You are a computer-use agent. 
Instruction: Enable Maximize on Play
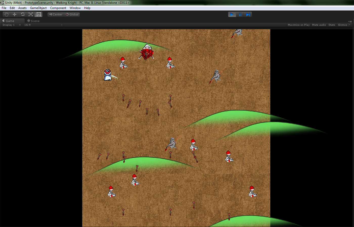tap(299, 25)
